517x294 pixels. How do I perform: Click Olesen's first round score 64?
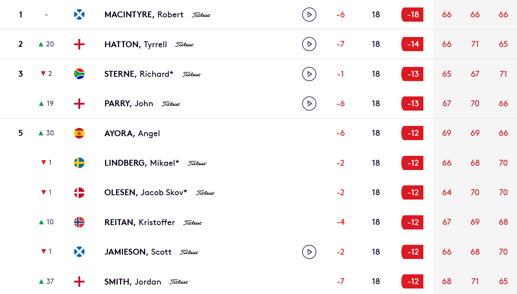click(x=447, y=192)
